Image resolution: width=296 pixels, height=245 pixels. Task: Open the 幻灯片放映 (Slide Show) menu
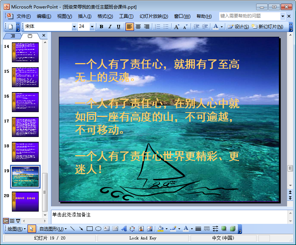coord(154,16)
